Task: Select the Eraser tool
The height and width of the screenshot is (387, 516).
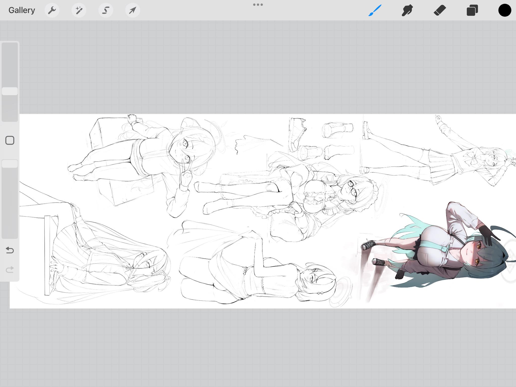Action: (440, 10)
